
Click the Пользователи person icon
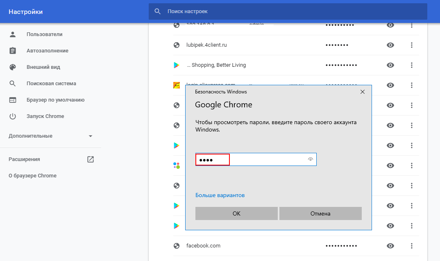pos(13,34)
